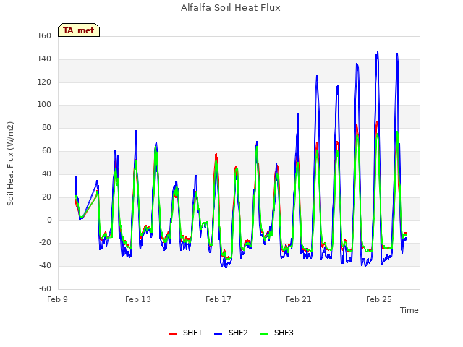Click the Feb 25 x-axis label

[x=379, y=299]
